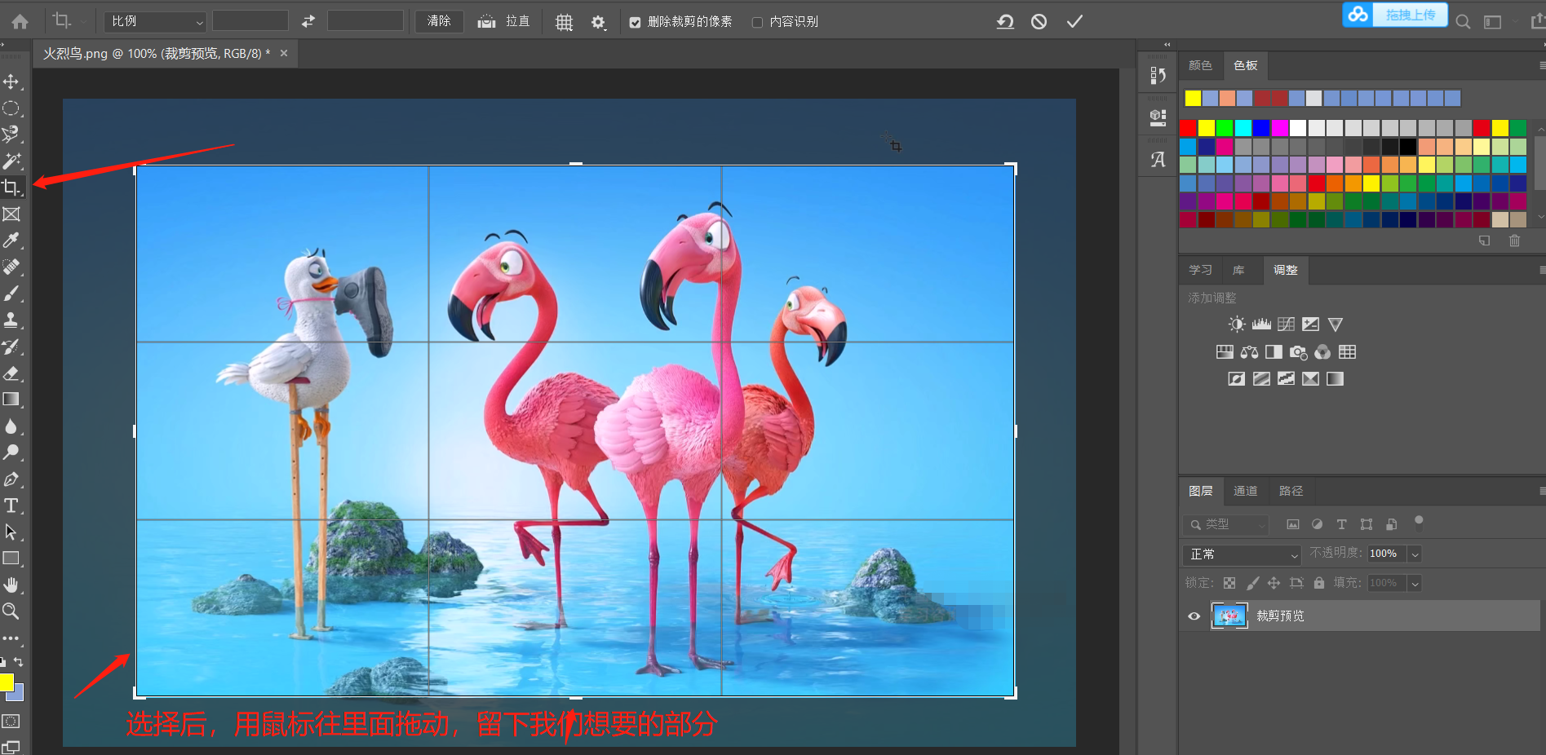
Task: Open Swatches panel menu
Action: point(1541,65)
